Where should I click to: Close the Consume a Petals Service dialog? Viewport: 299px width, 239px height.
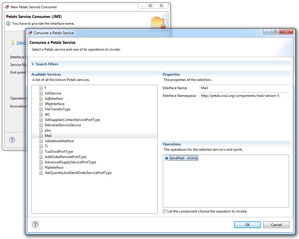pos(287,32)
